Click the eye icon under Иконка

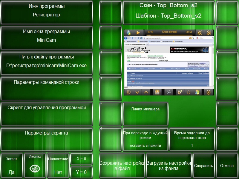tap(35, 169)
